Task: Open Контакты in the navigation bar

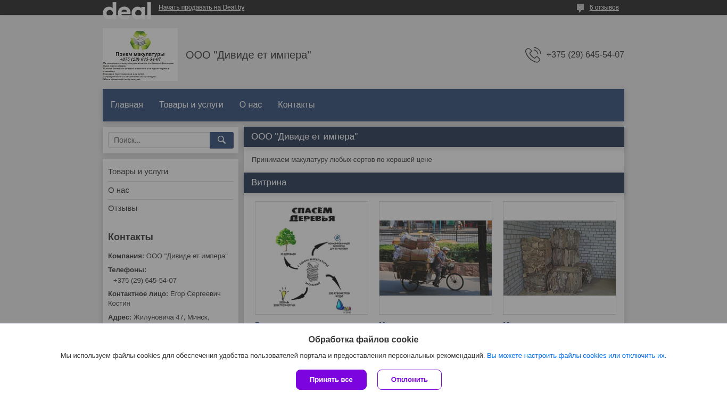Action: (296, 105)
